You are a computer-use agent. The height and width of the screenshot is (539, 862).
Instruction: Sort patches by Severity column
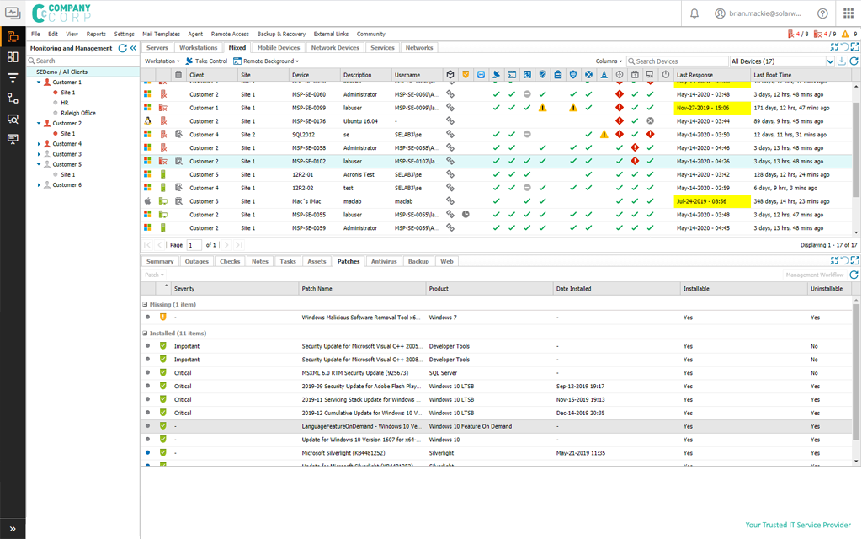pyautogui.click(x=235, y=288)
